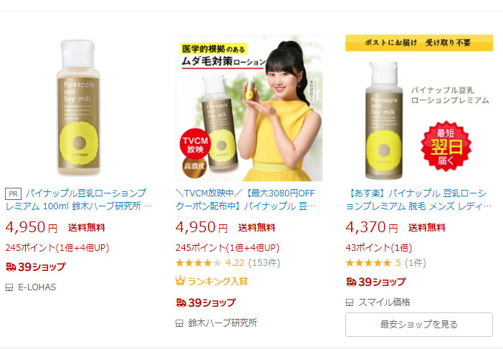Click the shop icon beside スマイル価格
Image resolution: width=503 pixels, height=349 pixels.
pos(350,302)
